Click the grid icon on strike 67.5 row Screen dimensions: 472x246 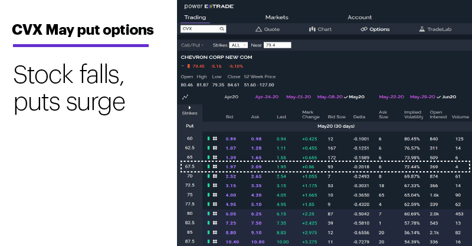point(215,167)
